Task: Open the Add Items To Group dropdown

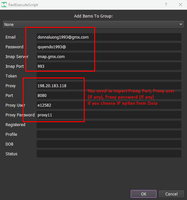Action: coord(93,24)
